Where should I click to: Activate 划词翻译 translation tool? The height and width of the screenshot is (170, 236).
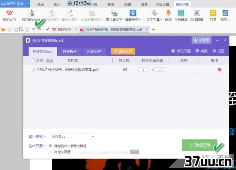[x=197, y=15]
